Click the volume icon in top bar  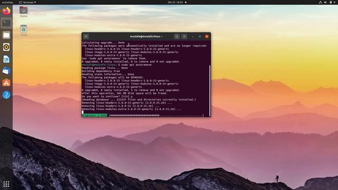click(325, 2)
